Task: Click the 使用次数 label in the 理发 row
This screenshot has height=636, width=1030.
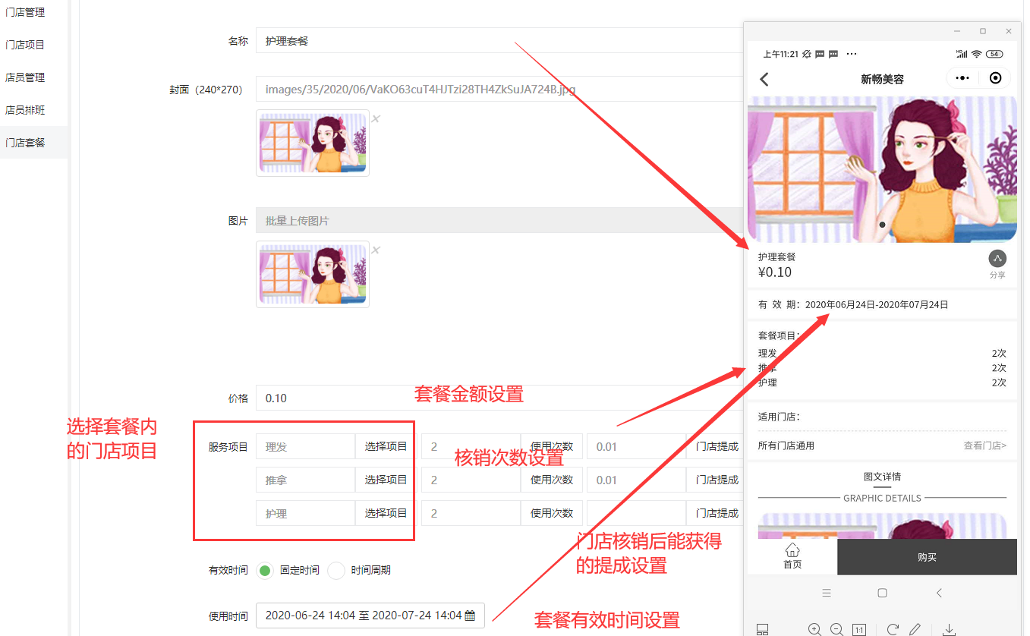Action: tap(552, 446)
